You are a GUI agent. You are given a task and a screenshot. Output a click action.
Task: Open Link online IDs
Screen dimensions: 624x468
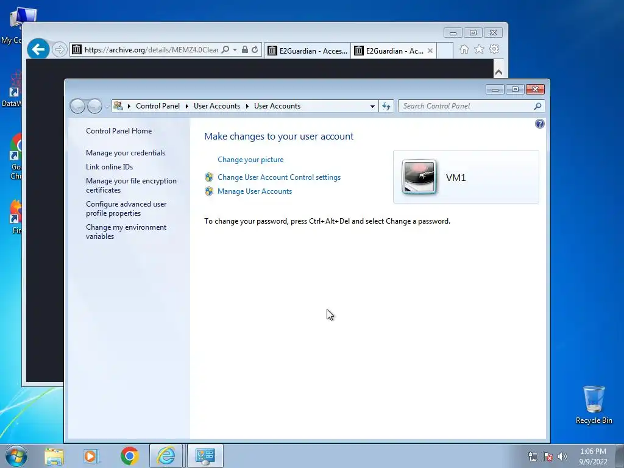tap(110, 167)
